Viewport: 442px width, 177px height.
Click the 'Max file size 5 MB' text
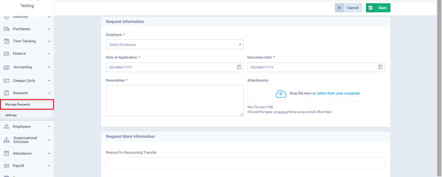coord(260,107)
